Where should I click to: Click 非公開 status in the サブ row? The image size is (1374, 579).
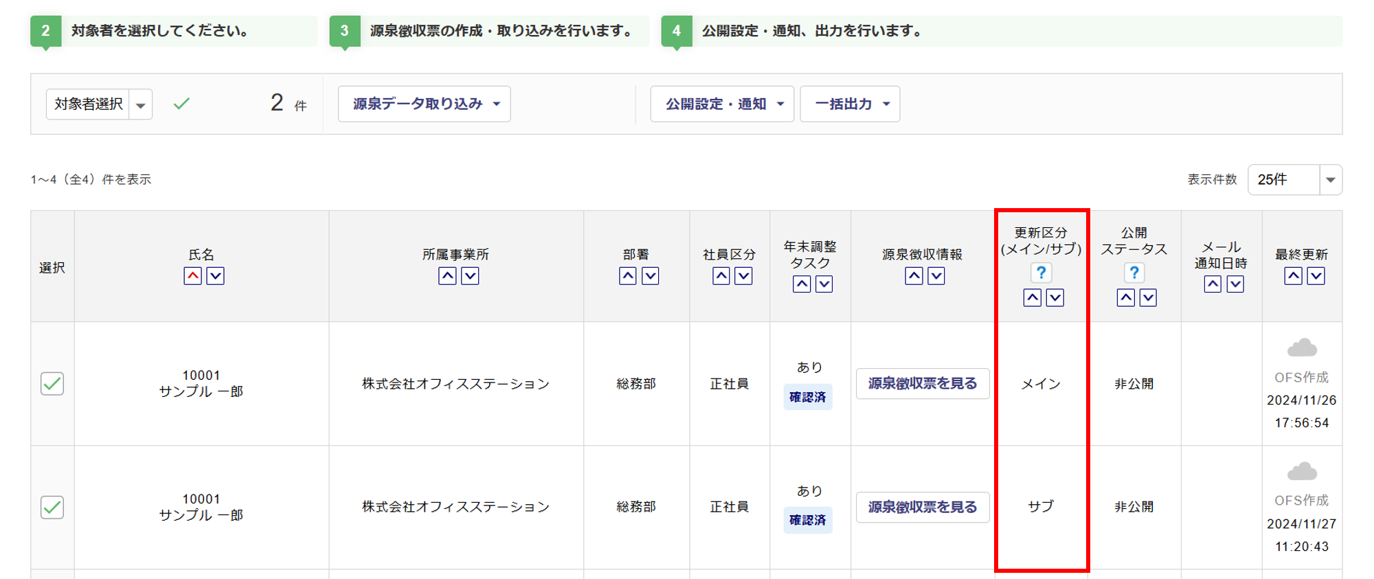(1134, 507)
